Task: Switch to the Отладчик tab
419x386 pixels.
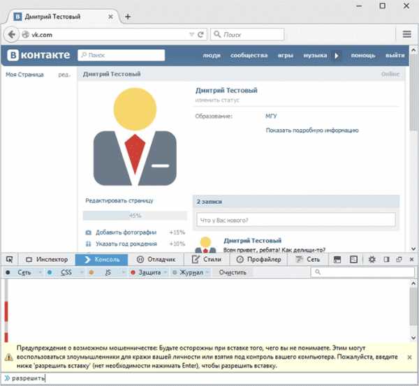Action: (x=160, y=259)
